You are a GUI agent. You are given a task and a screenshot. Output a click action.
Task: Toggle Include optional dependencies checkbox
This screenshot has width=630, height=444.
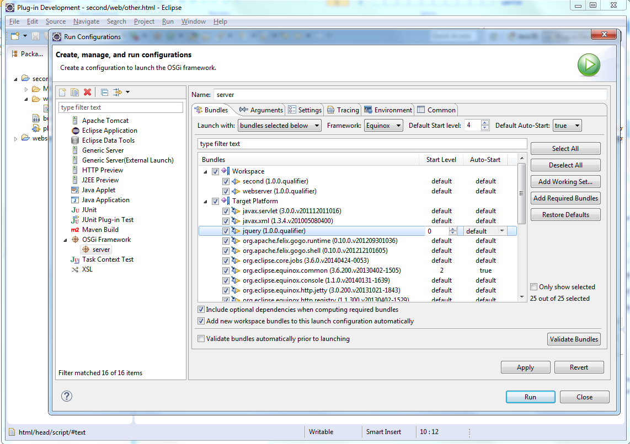point(201,310)
